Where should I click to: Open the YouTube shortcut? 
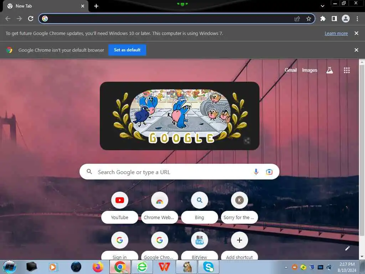pos(120,207)
